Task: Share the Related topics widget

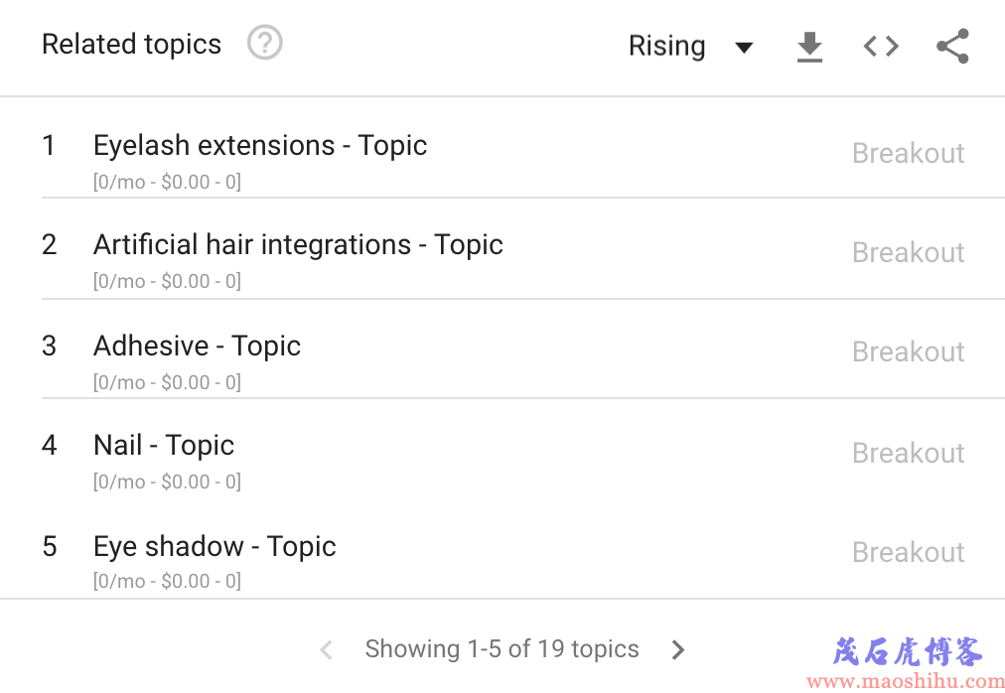Action: pyautogui.click(x=953, y=46)
